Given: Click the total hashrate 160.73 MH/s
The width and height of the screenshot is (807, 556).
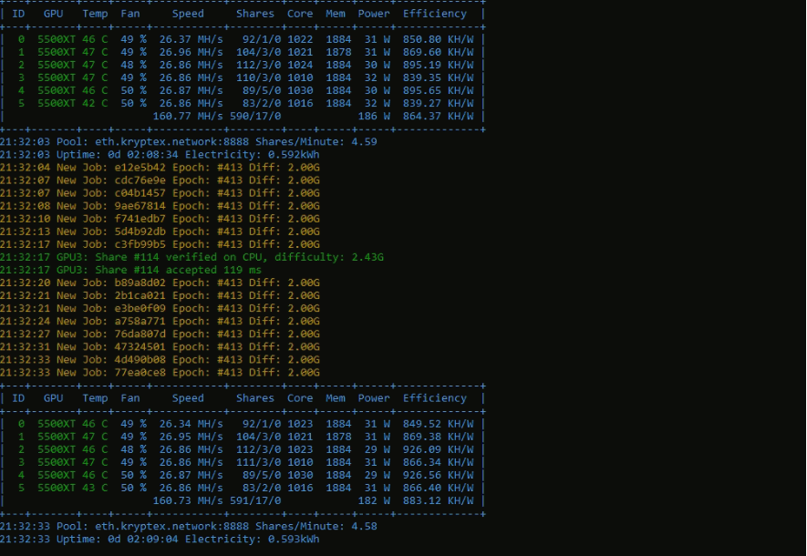Looking at the screenshot, I should (188, 501).
